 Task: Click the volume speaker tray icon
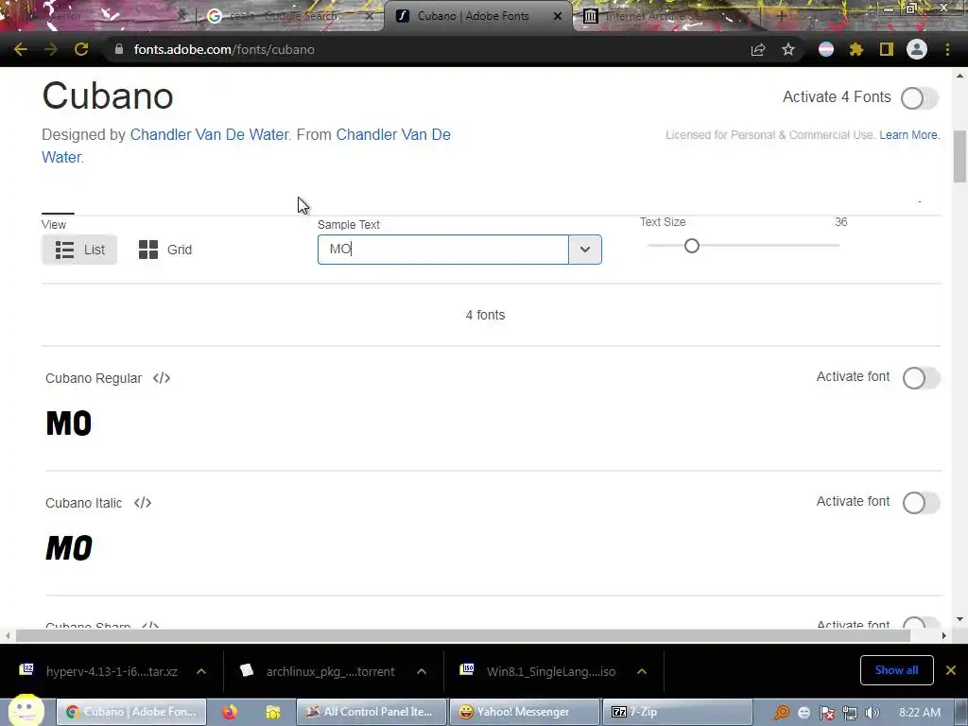point(872,713)
